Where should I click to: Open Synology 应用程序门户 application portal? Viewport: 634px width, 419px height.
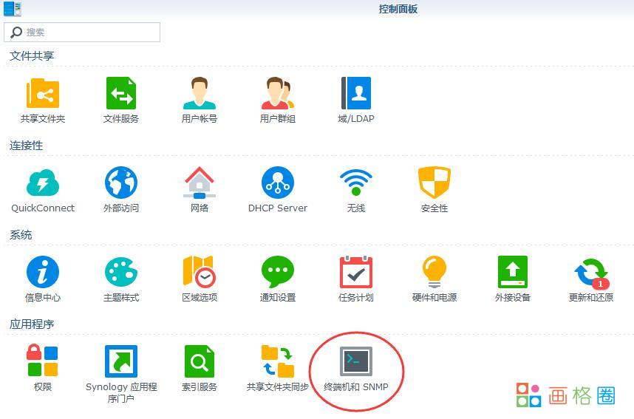121,361
